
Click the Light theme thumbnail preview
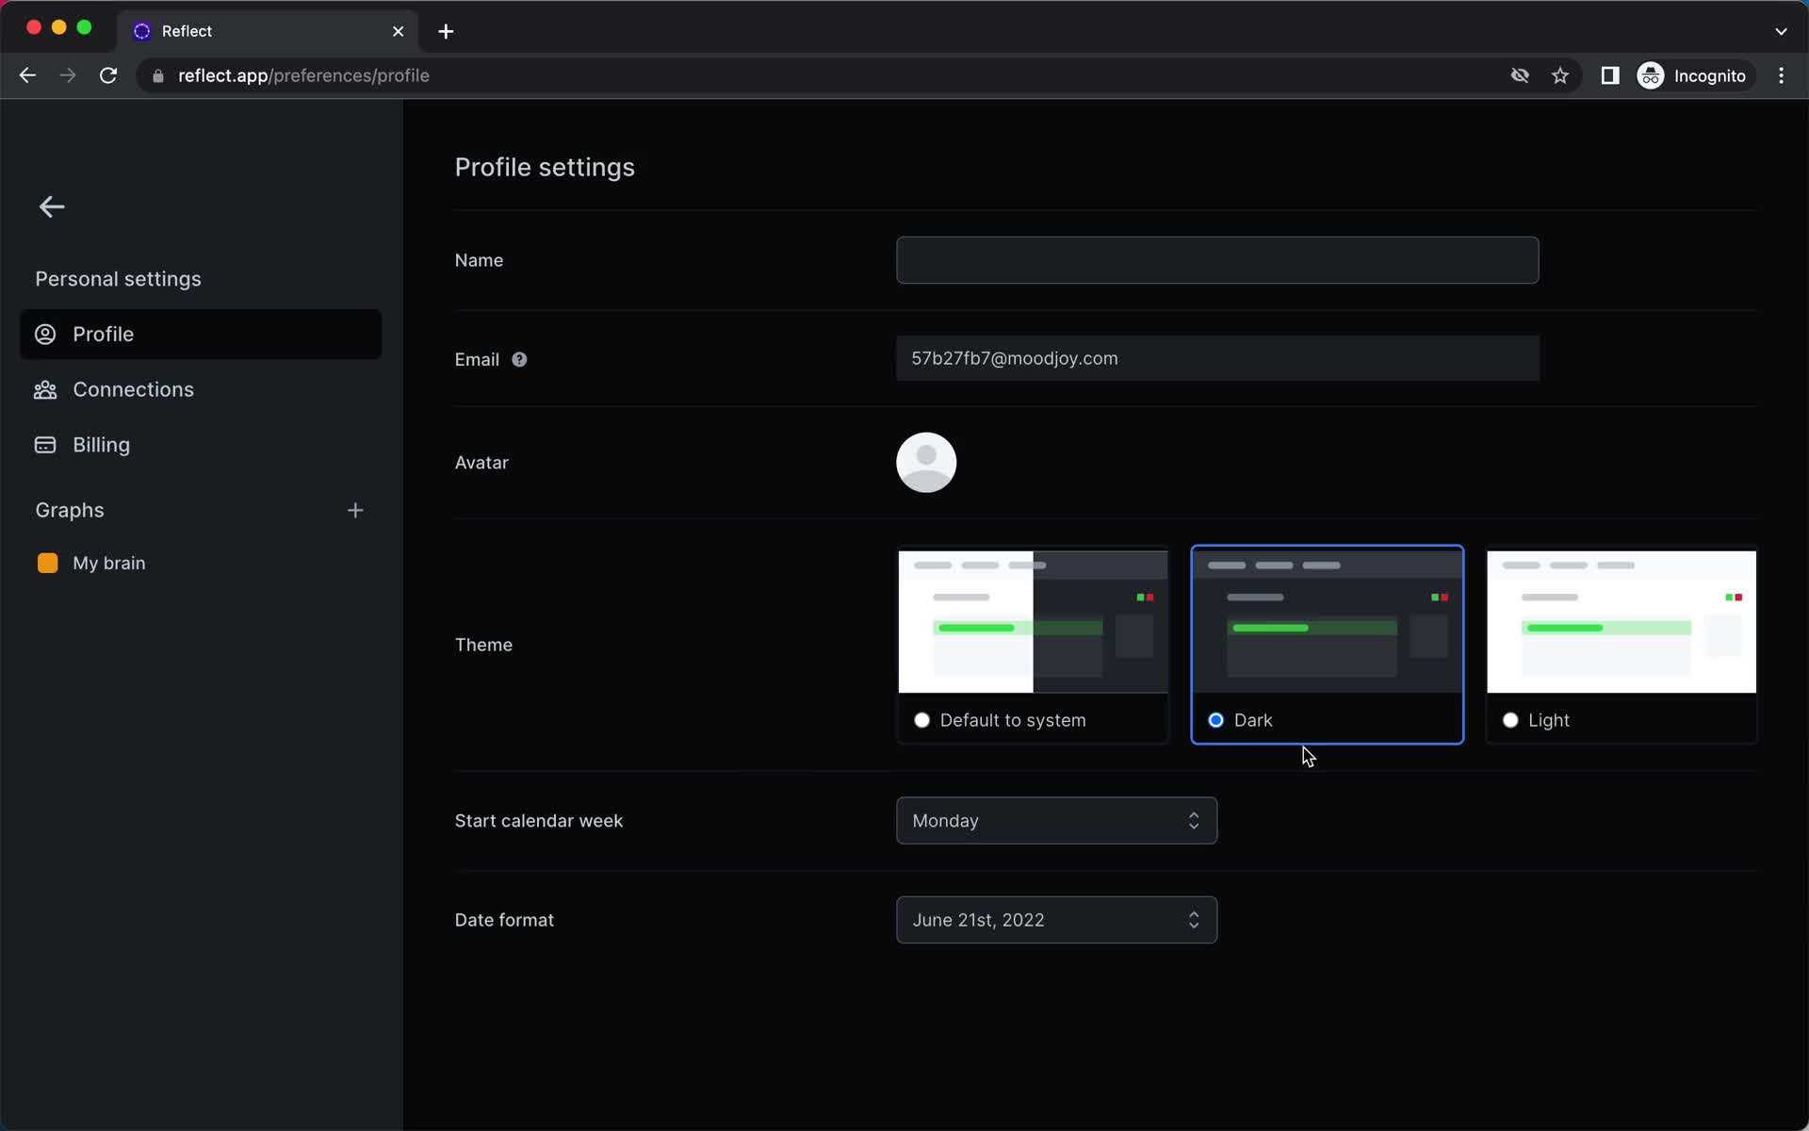coord(1621,621)
